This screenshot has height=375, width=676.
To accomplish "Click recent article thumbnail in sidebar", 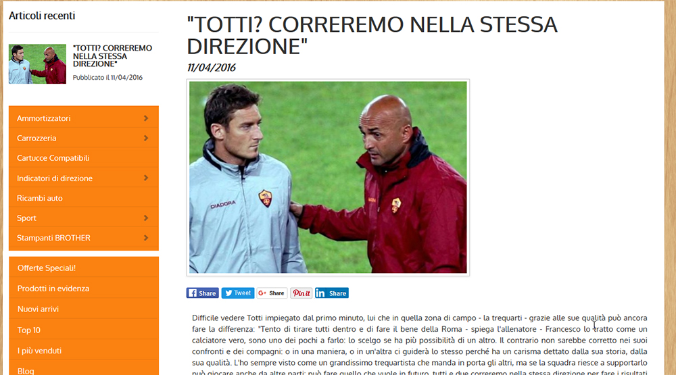I will click(x=37, y=64).
